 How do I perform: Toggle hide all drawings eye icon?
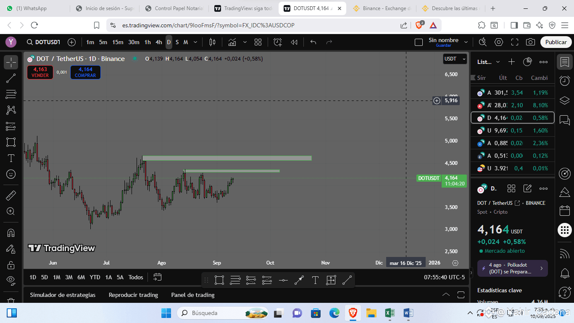pos(11,280)
